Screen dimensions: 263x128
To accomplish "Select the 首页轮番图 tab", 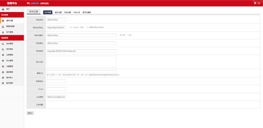I will tap(87, 12).
